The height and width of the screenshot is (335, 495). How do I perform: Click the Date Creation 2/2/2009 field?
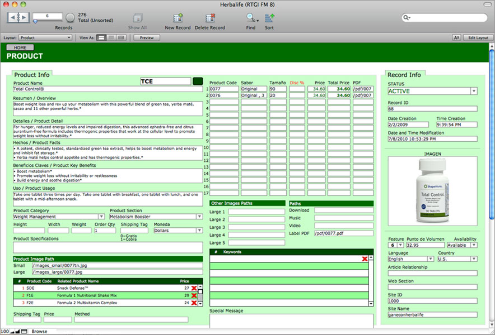(408, 125)
